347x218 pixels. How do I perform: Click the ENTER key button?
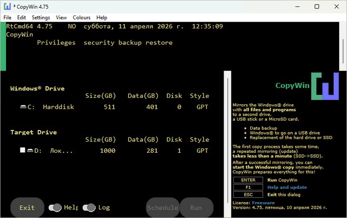(248, 180)
